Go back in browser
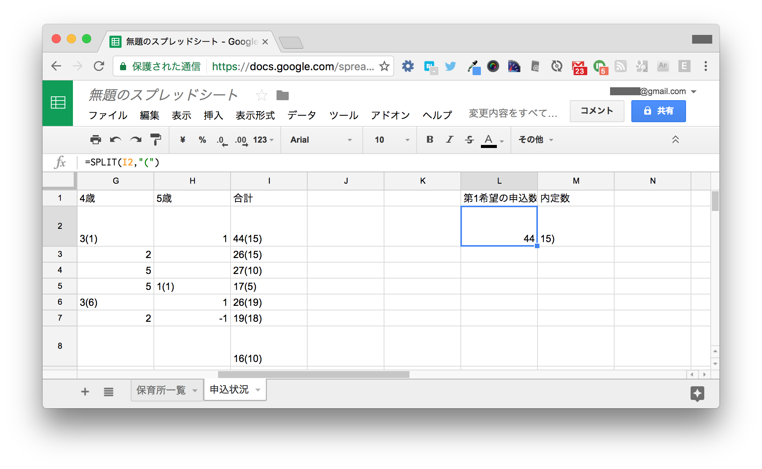Screen dimensions: 762x469 56,66
